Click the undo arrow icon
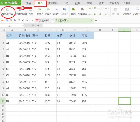The height and width of the screenshot is (122, 140). 23,20
